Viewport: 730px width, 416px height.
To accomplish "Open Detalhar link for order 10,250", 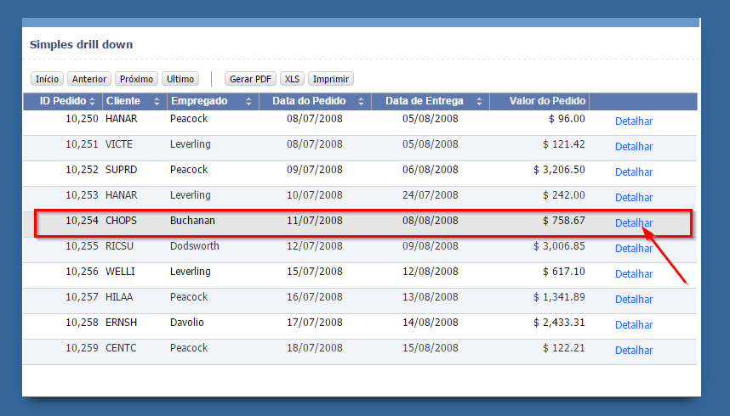I will click(x=634, y=121).
